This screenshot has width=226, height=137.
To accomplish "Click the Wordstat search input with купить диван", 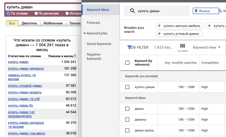I will point(43,7).
